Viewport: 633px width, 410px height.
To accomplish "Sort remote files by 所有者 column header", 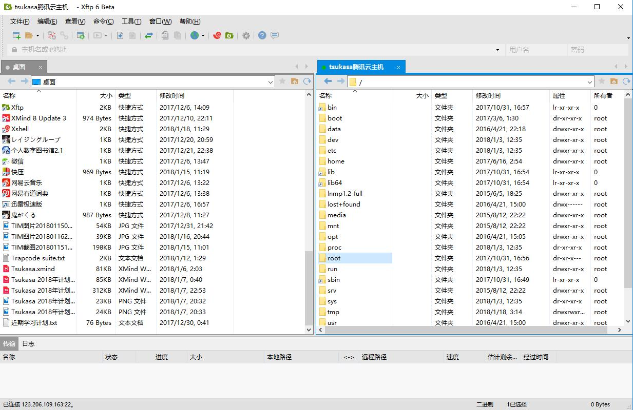I will point(607,96).
